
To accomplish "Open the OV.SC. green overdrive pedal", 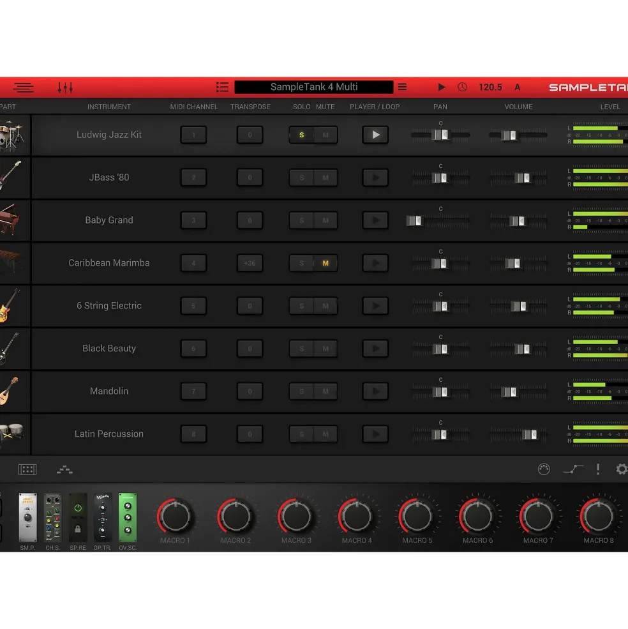I will [128, 517].
